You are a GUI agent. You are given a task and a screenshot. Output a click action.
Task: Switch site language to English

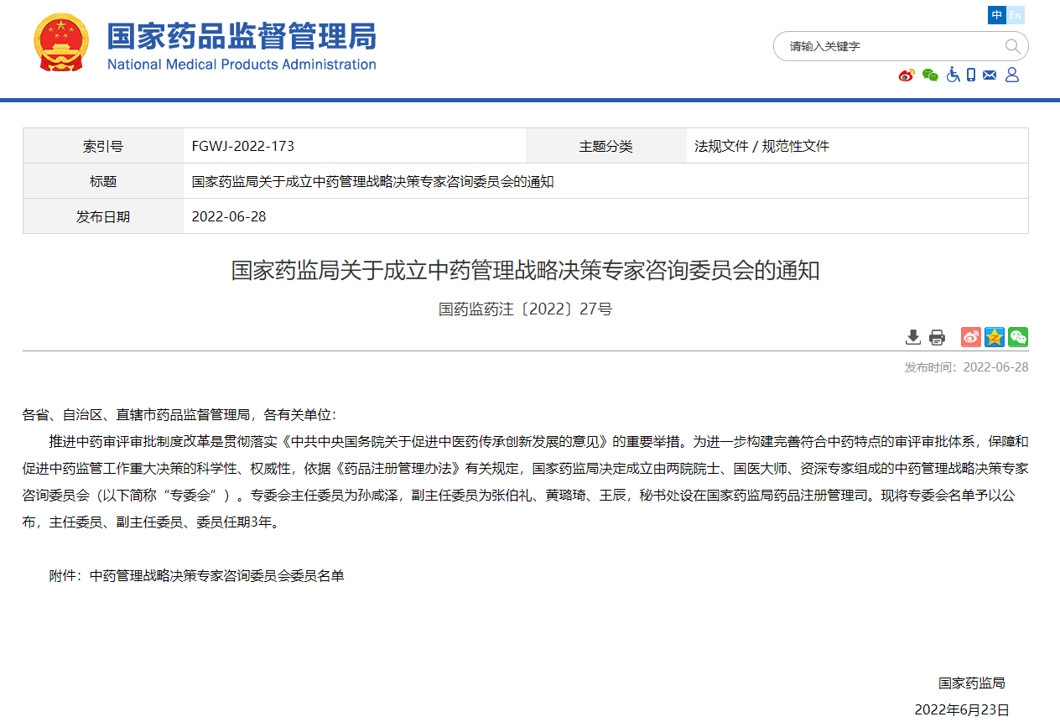(1015, 15)
